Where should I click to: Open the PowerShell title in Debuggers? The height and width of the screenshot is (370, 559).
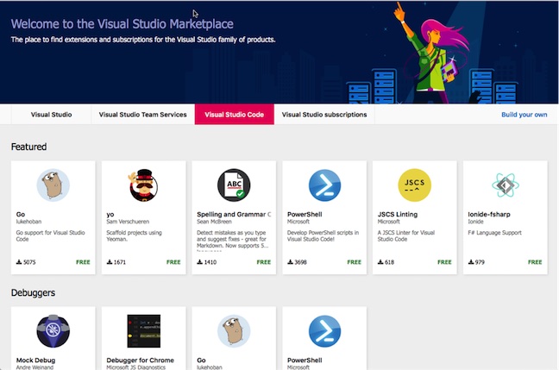click(x=305, y=360)
